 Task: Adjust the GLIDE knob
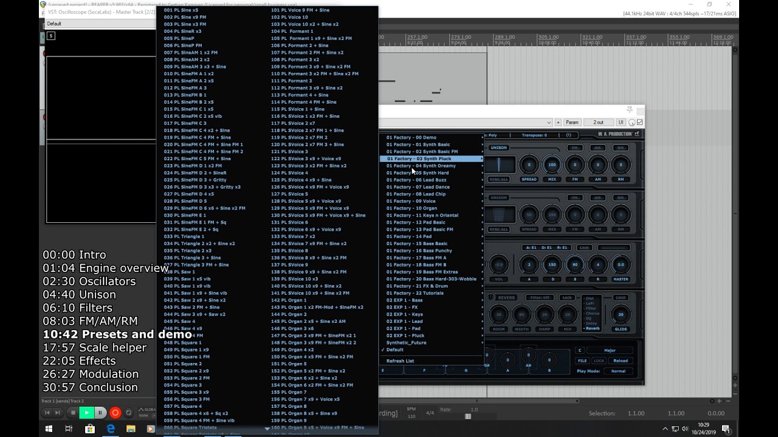coord(621,314)
